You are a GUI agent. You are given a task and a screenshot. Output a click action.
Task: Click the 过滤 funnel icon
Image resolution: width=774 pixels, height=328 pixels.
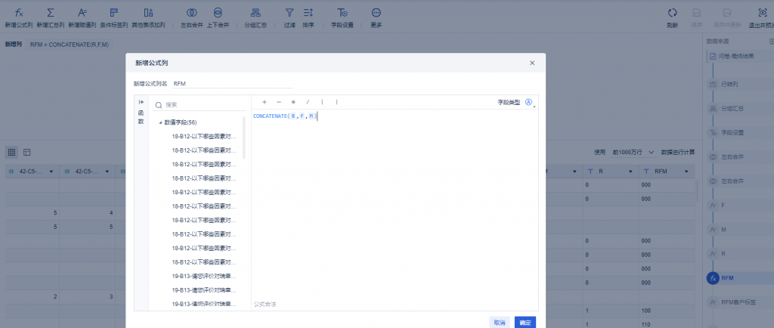tap(289, 13)
